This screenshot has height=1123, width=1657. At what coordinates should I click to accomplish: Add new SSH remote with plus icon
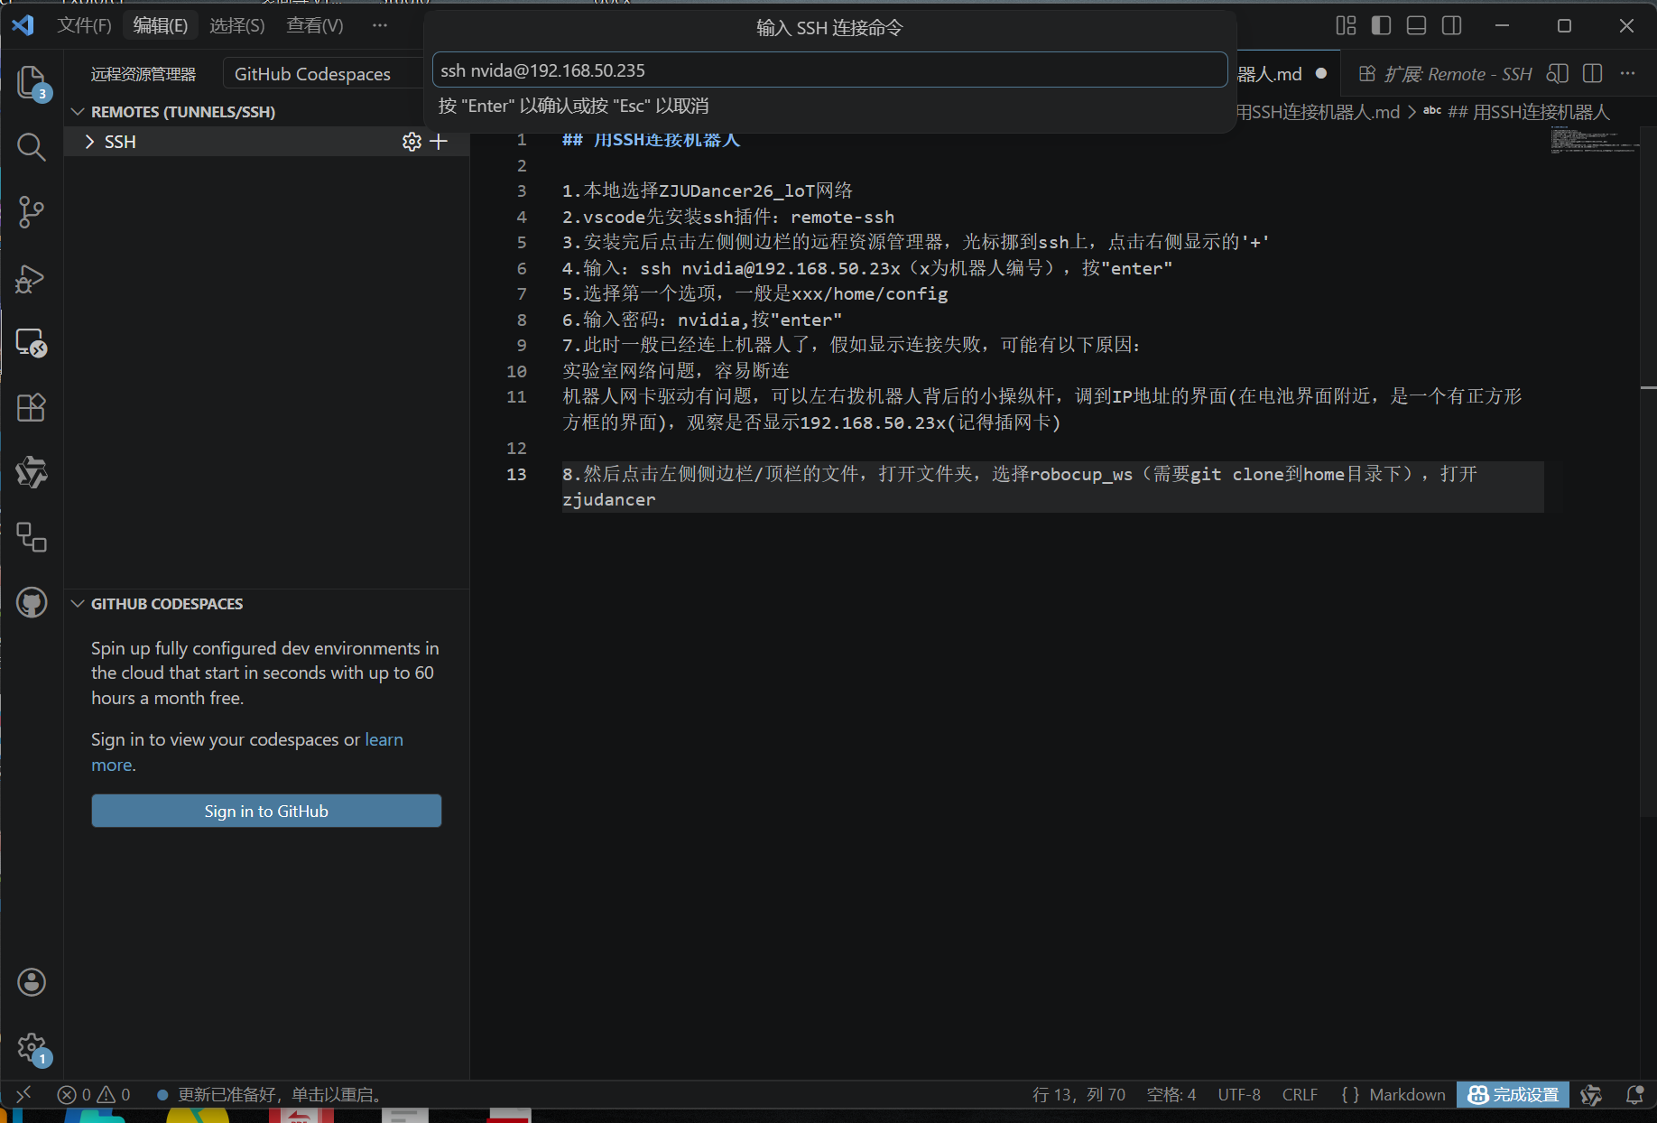coord(439,142)
